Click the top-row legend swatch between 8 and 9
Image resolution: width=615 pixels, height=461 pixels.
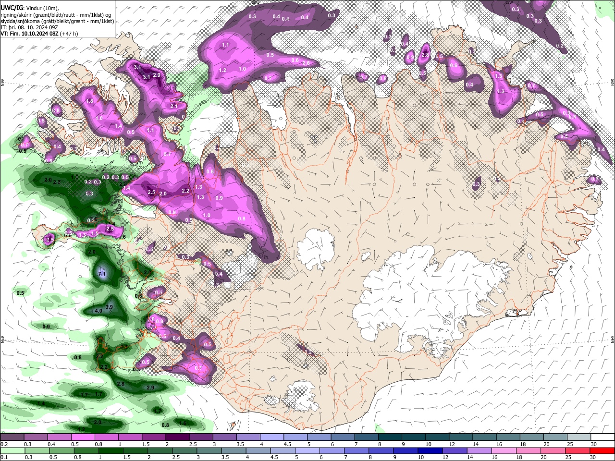390,437
